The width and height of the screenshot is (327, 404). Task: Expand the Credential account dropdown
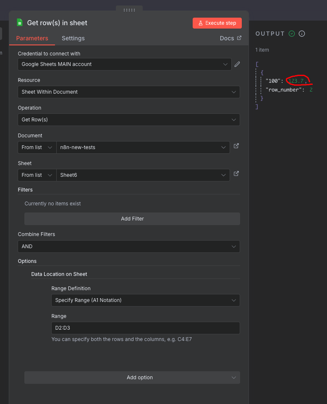tap(124, 64)
